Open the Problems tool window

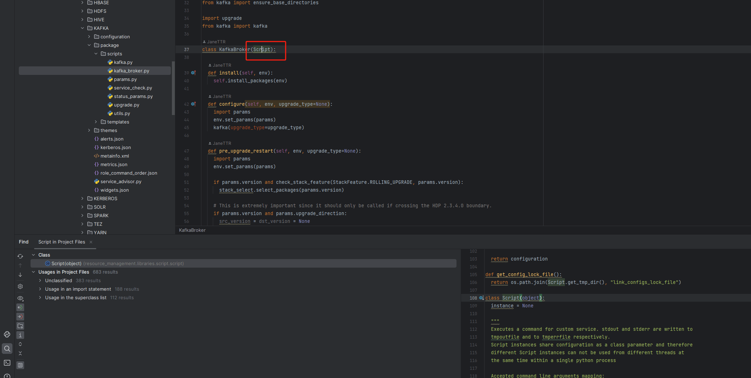7,376
